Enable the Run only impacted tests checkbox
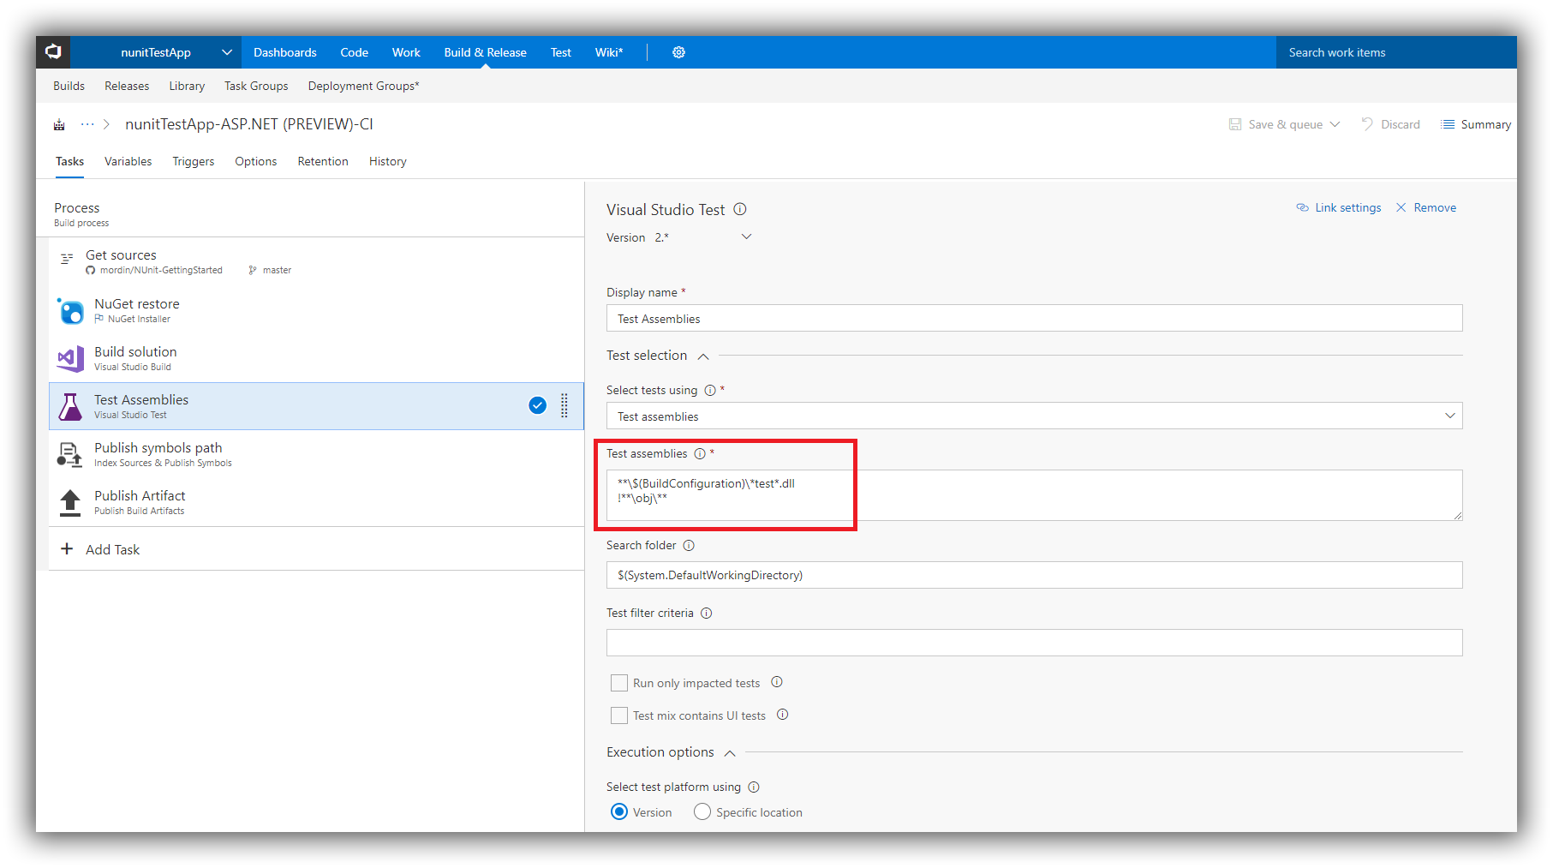This screenshot has width=1553, height=868. pos(619,683)
